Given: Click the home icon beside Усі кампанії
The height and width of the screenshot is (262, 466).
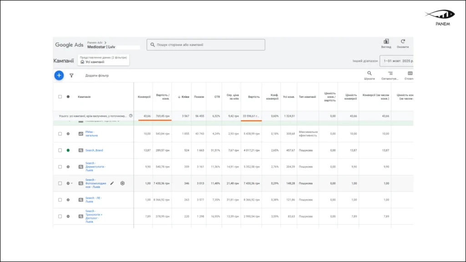Looking at the screenshot, I should 82,62.
